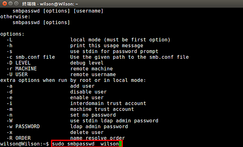Click the wilson@Wilson:~$ prompt text
Screen dimensions: 243x147
tap(24, 144)
